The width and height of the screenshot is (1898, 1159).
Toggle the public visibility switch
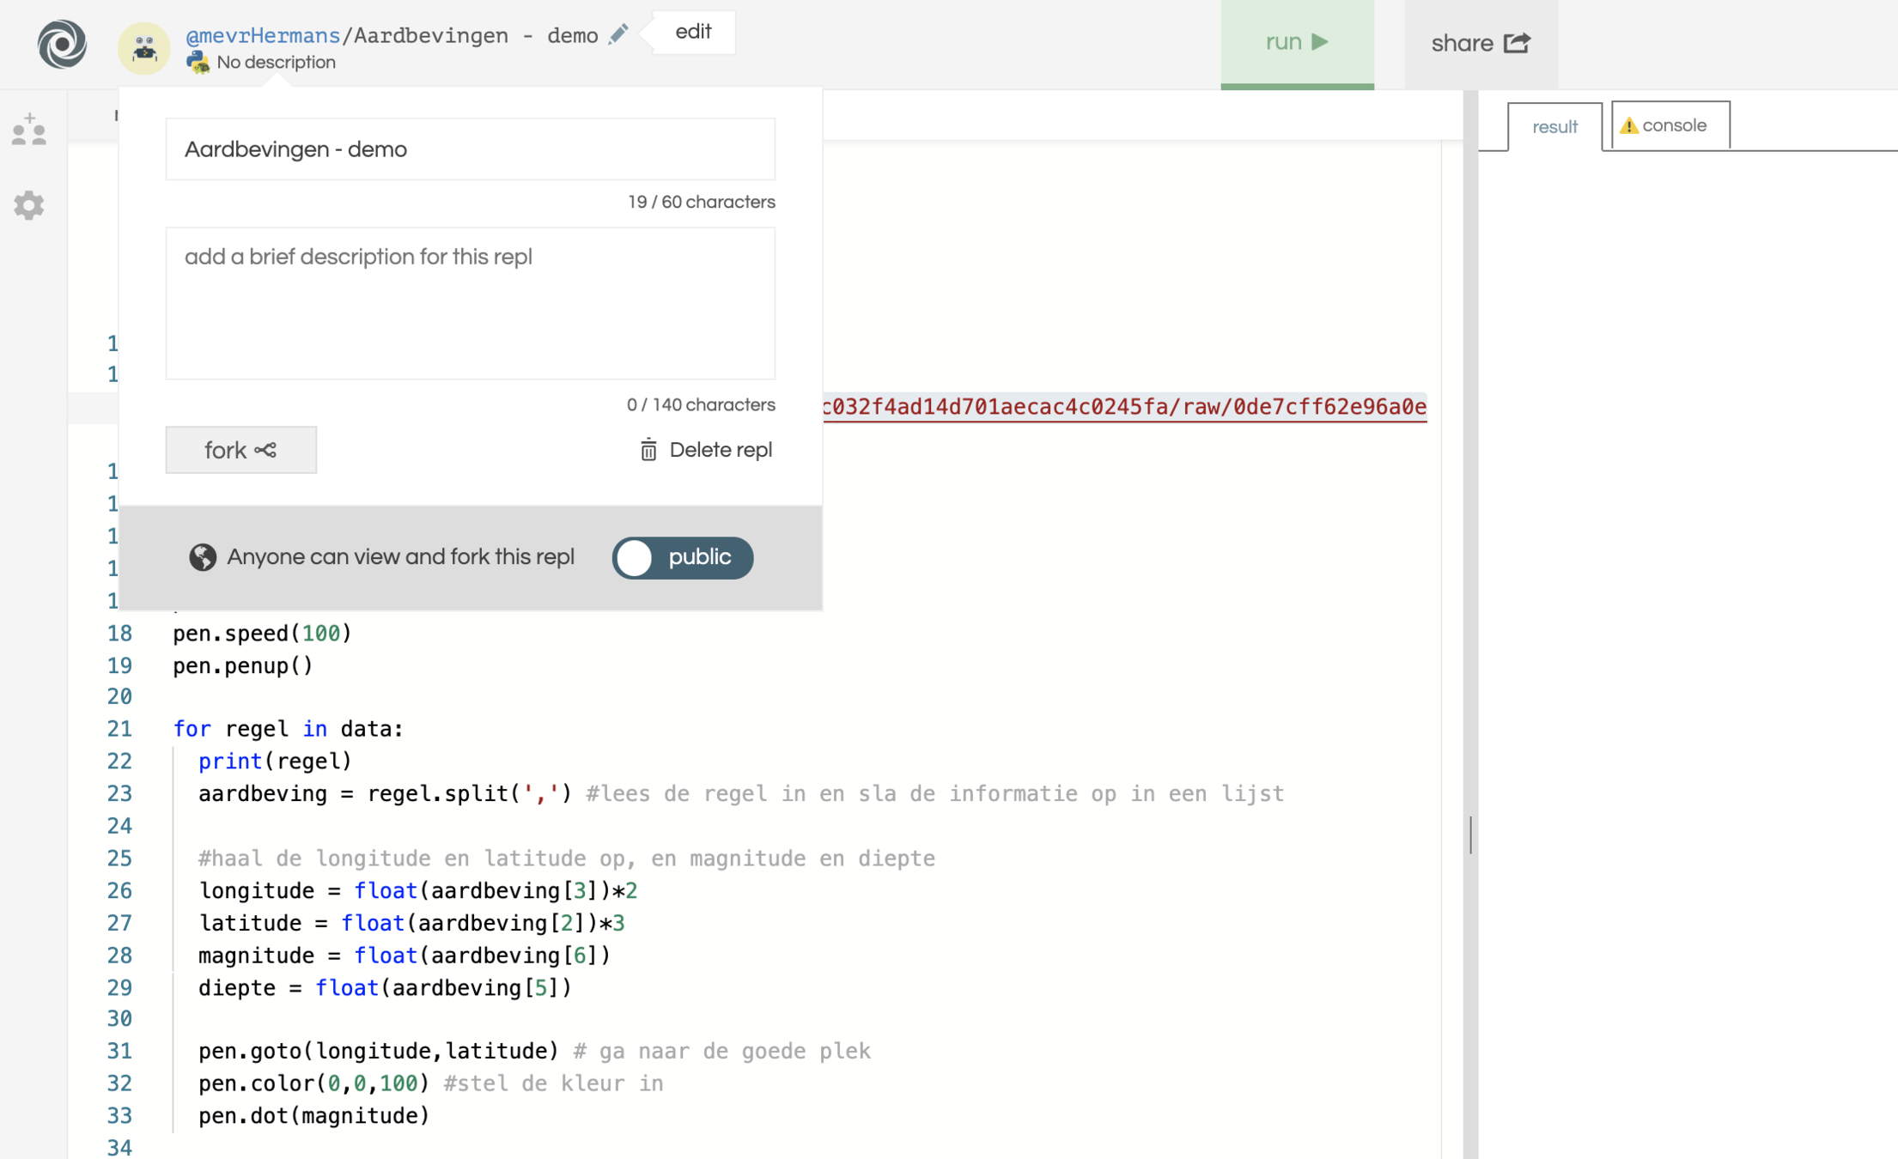point(682,557)
